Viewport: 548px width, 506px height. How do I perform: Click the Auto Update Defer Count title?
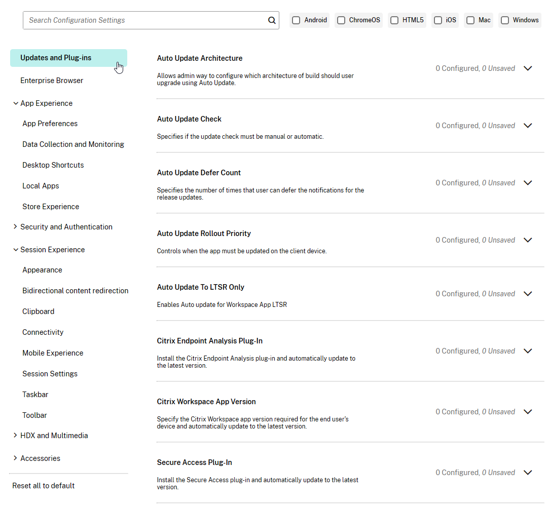coord(199,173)
